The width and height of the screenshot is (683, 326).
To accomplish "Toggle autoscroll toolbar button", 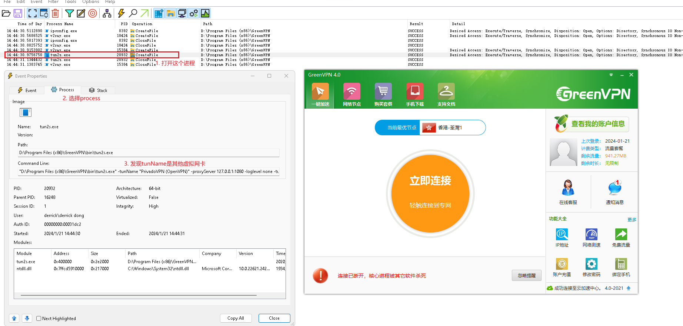I will pos(44,14).
